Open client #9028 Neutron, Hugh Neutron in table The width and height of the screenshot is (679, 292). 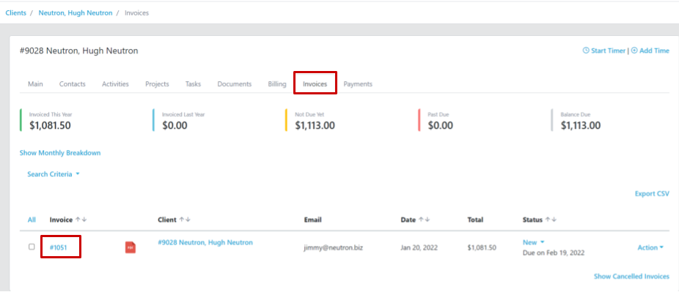[x=205, y=242]
